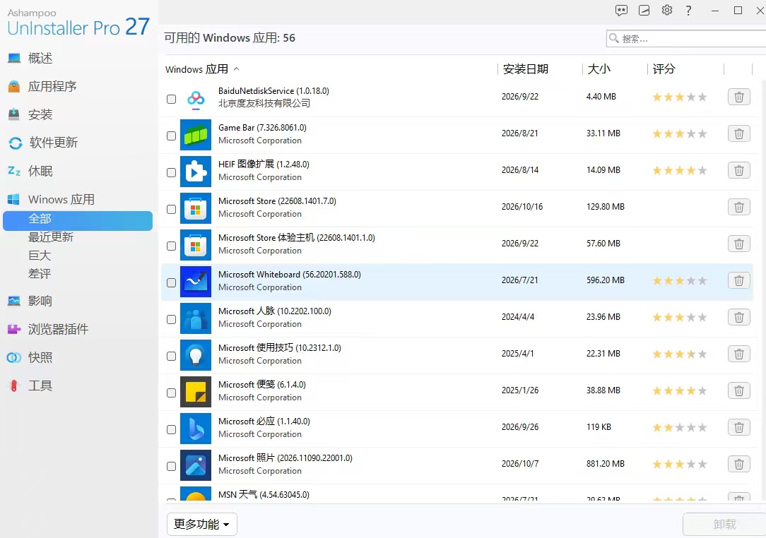Rate Microsoft Whiteboard using its stars
The image size is (766, 538).
pyautogui.click(x=680, y=280)
